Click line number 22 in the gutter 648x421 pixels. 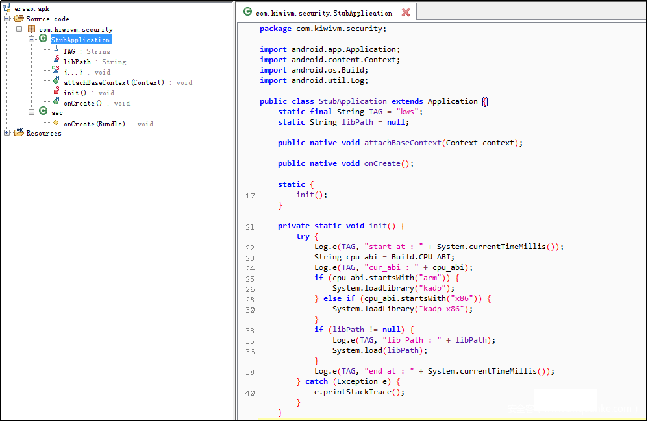point(250,247)
